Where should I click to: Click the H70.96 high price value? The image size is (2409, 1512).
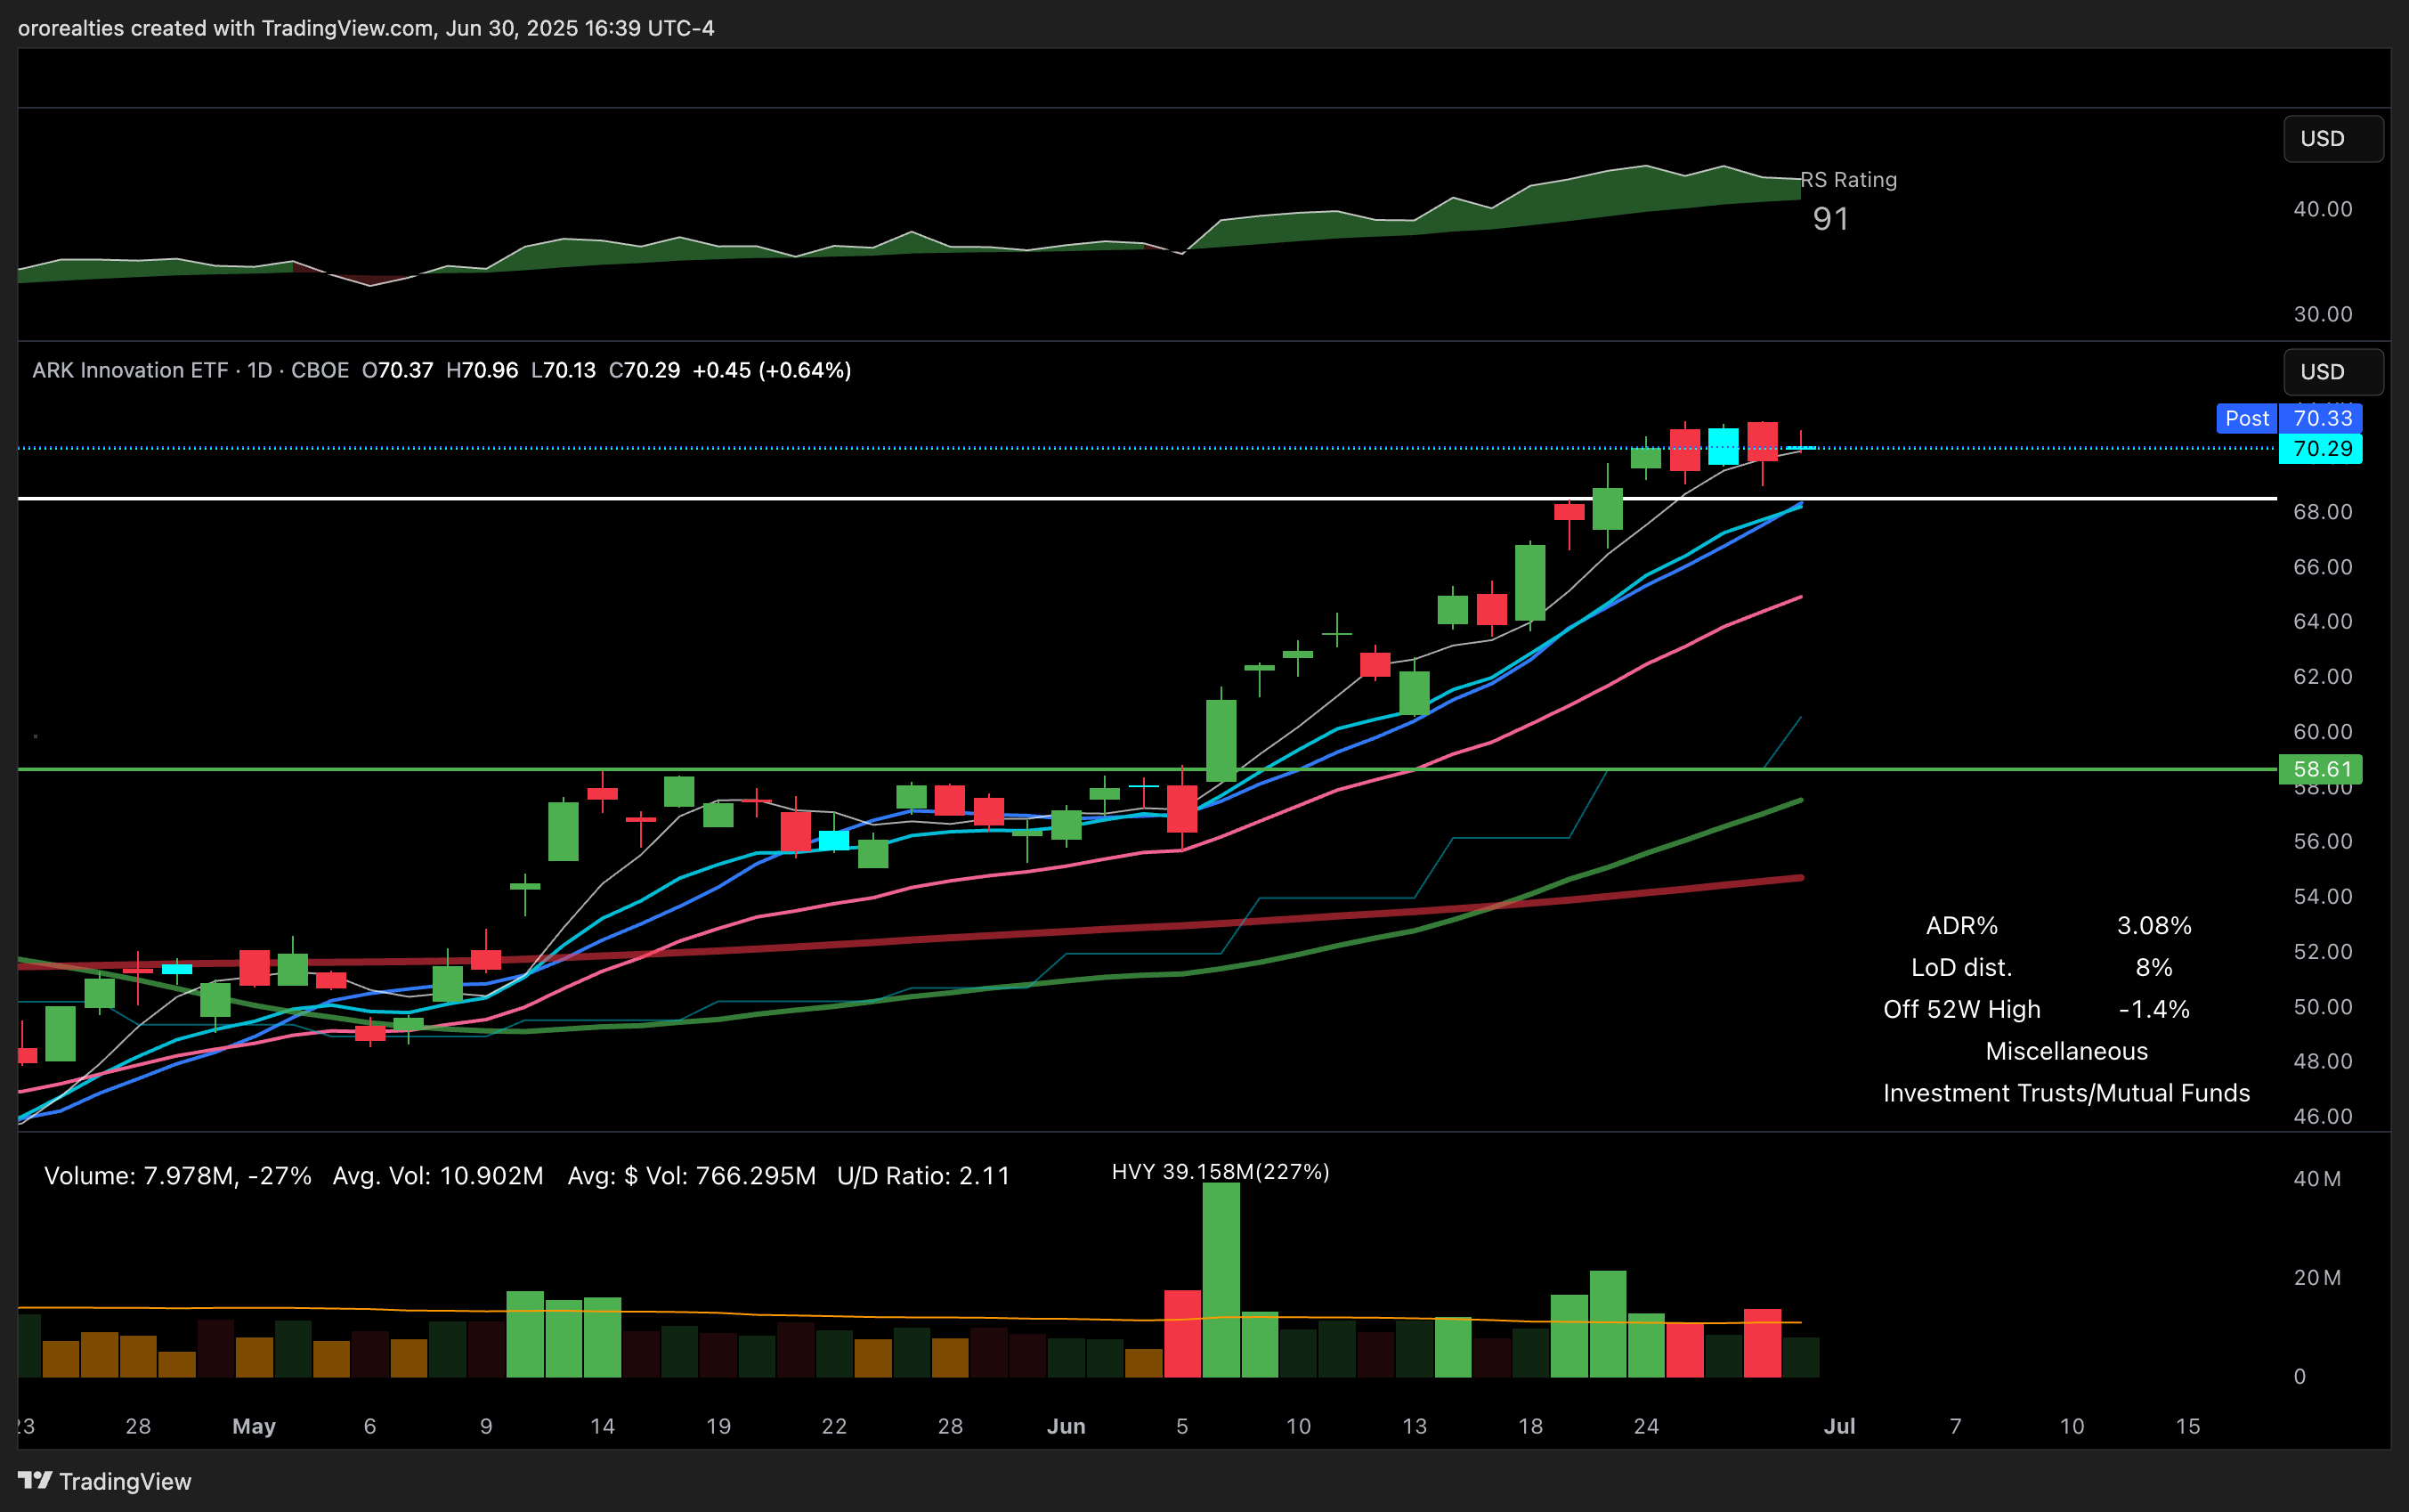[x=482, y=370]
